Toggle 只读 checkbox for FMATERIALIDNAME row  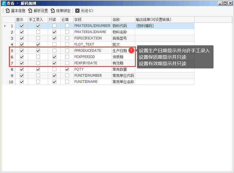[x=54, y=32]
